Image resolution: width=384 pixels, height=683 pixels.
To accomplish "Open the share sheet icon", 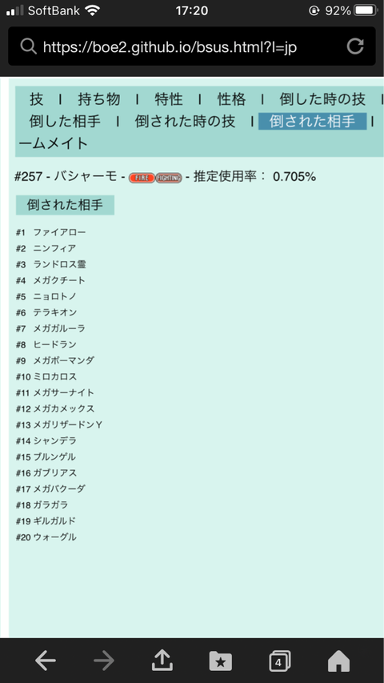I will [x=162, y=661].
